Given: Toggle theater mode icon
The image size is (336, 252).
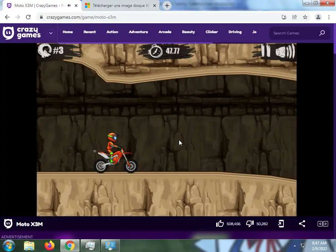Looking at the screenshot, I should 323,224.
